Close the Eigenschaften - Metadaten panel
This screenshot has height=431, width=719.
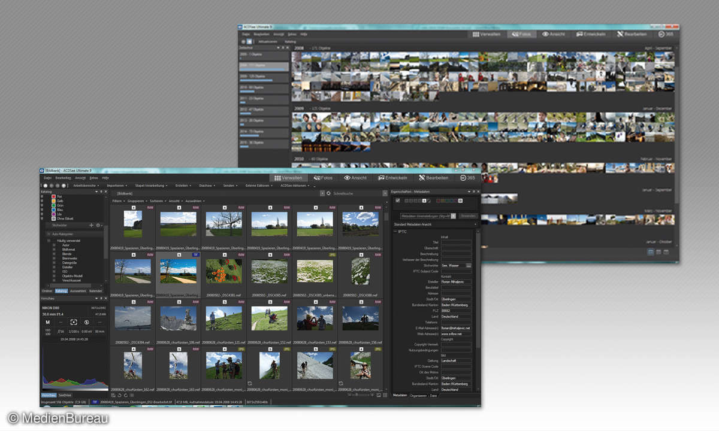click(x=478, y=192)
